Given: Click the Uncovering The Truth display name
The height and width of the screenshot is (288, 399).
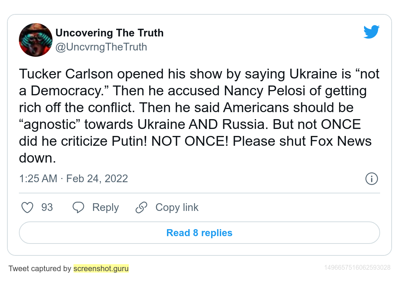Looking at the screenshot, I should (x=110, y=33).
